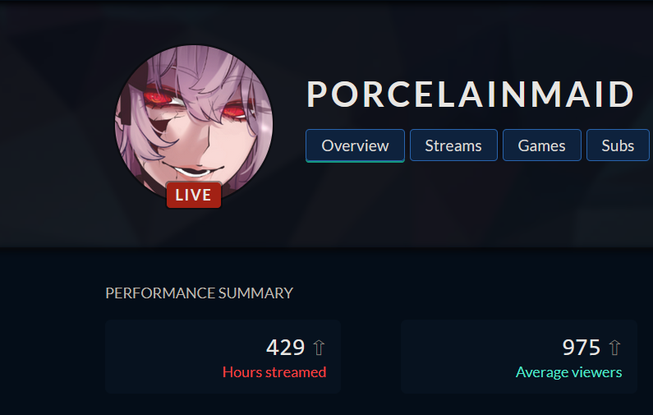
Task: Select the 429 hours value
Action: pyautogui.click(x=286, y=348)
